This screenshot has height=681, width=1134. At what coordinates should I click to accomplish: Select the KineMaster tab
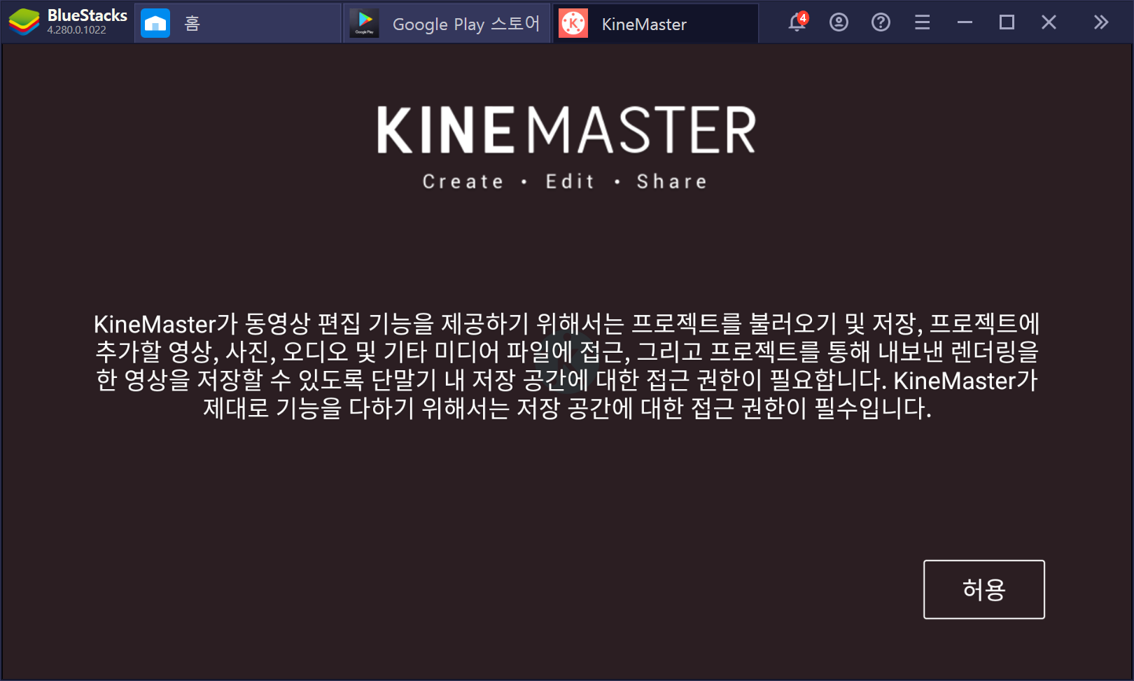pyautogui.click(x=656, y=23)
